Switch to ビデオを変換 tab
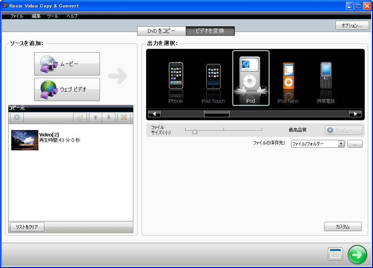 coord(210,31)
